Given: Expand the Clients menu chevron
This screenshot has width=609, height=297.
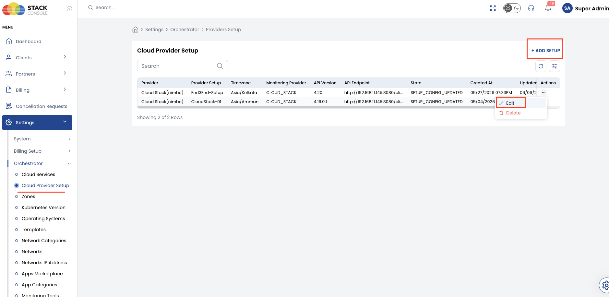Looking at the screenshot, I should pyautogui.click(x=65, y=57).
